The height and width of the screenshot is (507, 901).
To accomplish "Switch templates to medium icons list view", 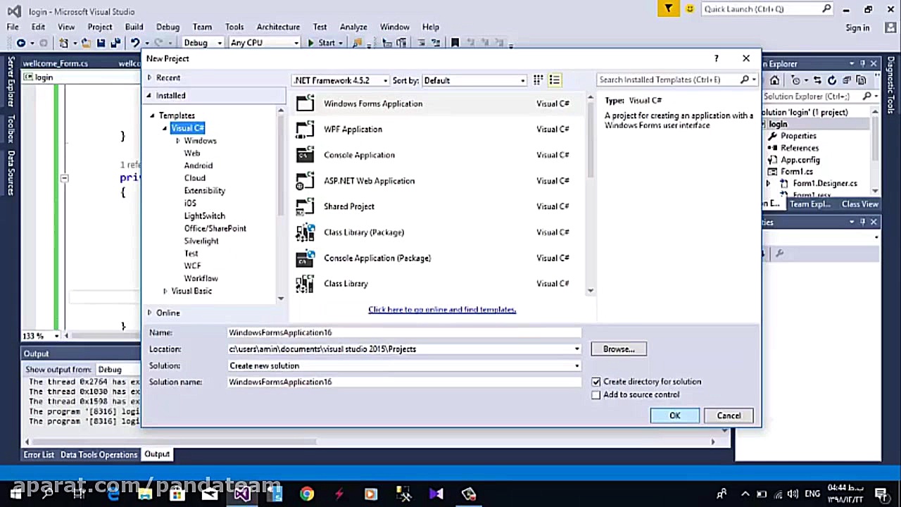I will [555, 80].
